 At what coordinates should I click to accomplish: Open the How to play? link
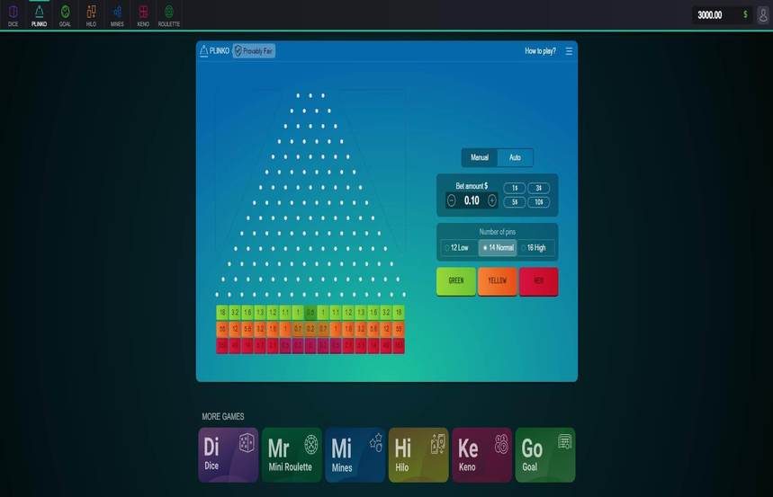pos(540,50)
